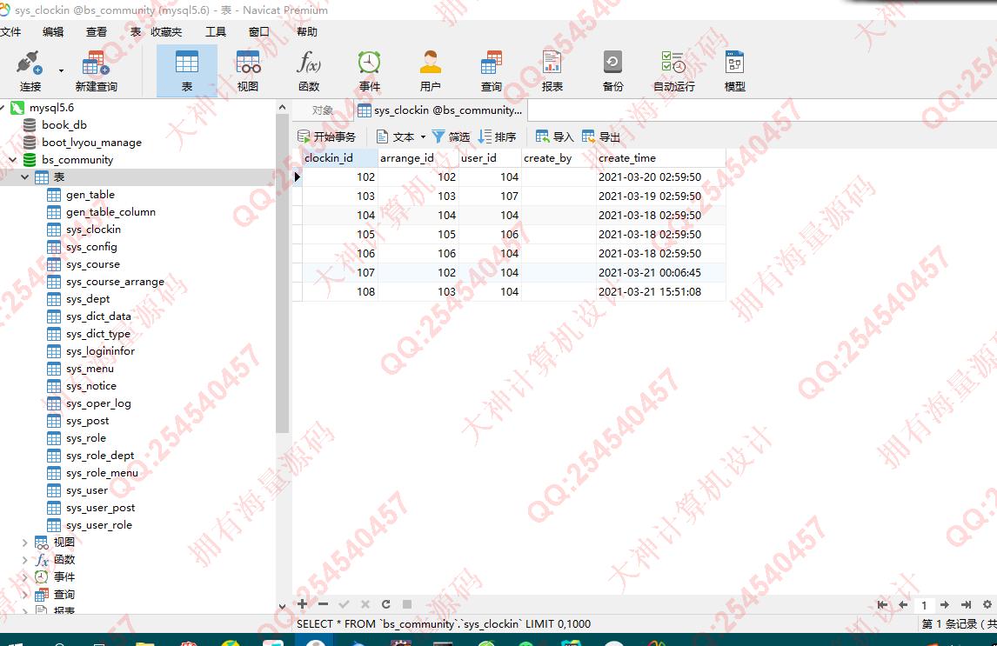Open the Query (查询) toolbar icon
The width and height of the screenshot is (997, 646).
coord(491,71)
